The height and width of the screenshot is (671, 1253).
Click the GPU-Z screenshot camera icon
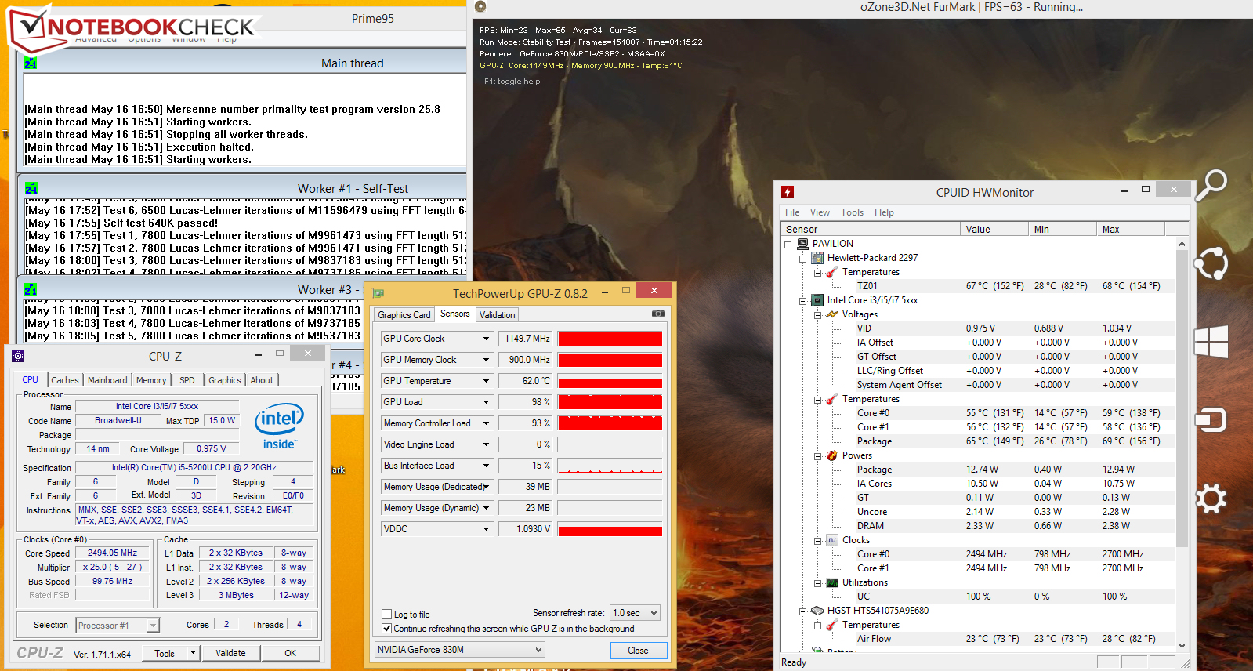click(658, 314)
